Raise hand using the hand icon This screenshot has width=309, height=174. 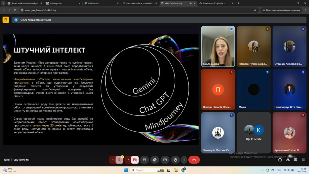point(175,160)
